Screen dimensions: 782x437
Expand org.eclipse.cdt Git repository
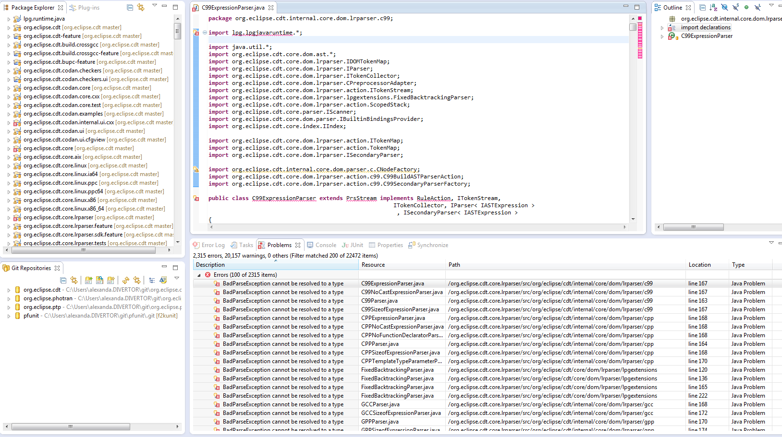(9, 290)
